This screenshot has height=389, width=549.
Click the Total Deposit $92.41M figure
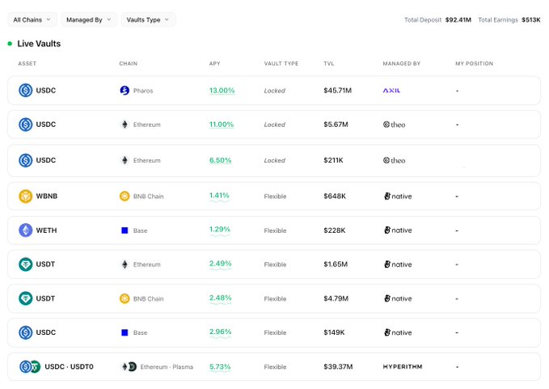(458, 19)
